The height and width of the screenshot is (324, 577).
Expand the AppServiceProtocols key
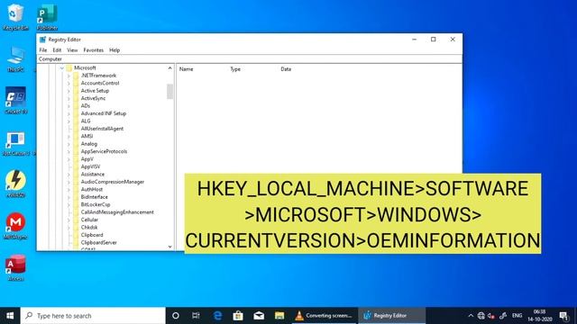click(69, 151)
